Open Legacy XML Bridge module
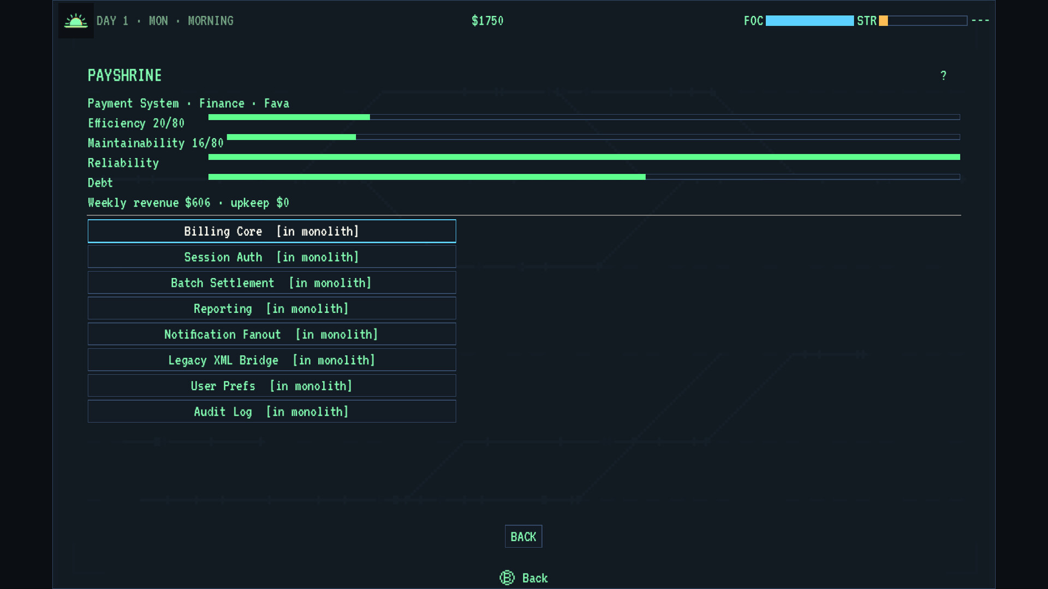 pos(272,360)
